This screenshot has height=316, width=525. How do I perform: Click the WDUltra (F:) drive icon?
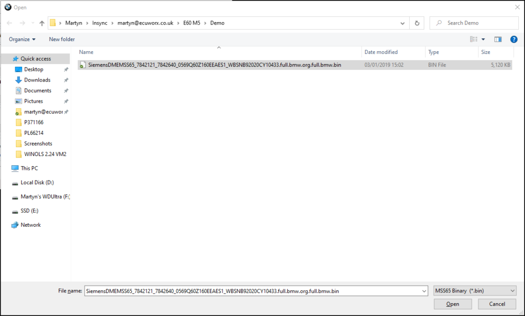[x=15, y=197]
